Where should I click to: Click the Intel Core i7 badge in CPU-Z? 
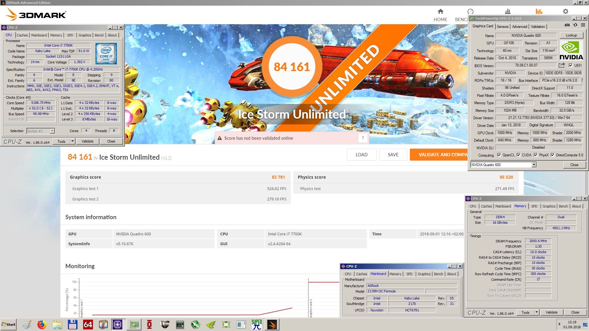[106, 54]
